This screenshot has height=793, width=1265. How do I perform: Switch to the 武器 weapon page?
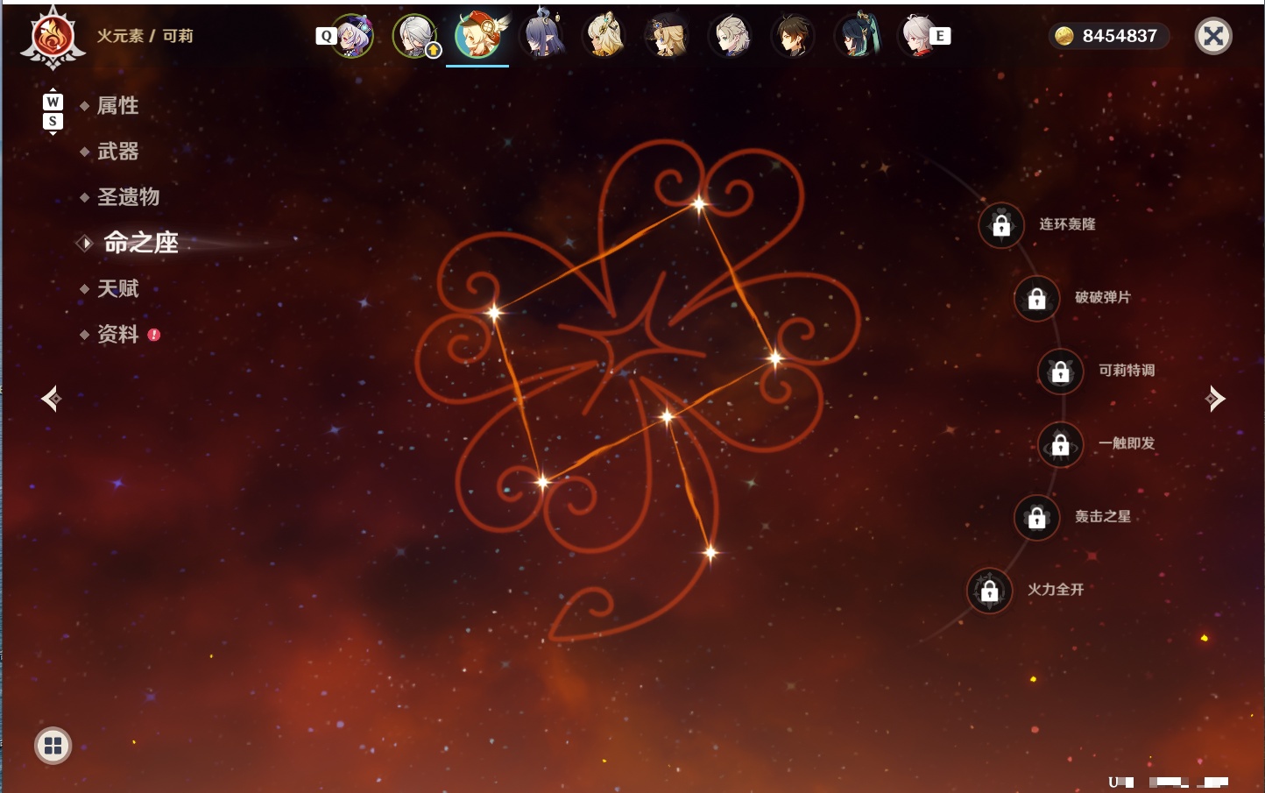pyautogui.click(x=117, y=152)
